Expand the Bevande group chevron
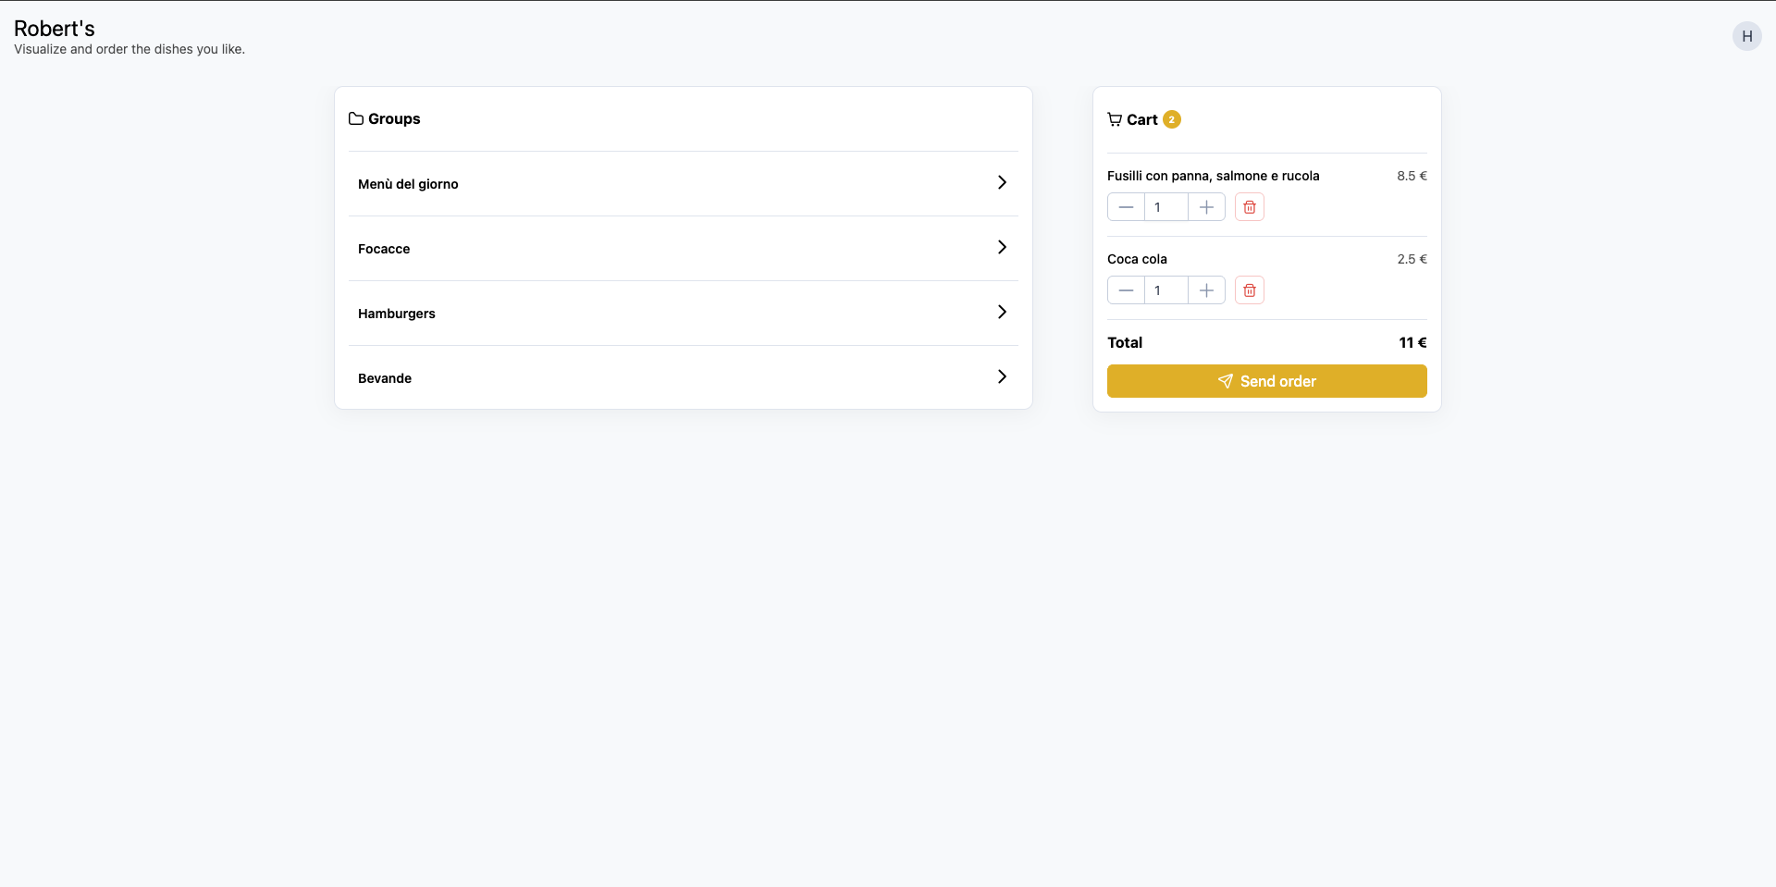 coord(1002,377)
